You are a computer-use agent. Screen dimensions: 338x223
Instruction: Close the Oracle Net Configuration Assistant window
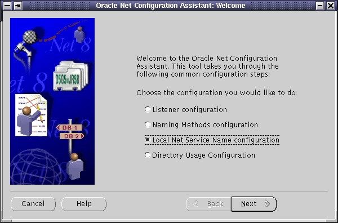click(x=331, y=6)
